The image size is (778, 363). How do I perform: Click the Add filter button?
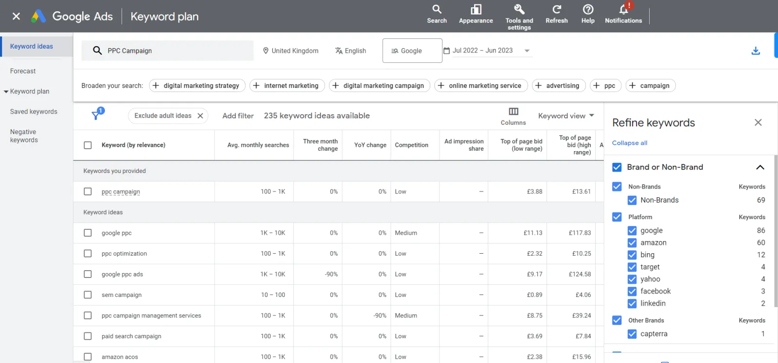(x=238, y=116)
